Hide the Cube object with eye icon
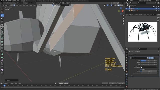Screen dimensions: 160x90 pyautogui.click(x=157, y=9)
